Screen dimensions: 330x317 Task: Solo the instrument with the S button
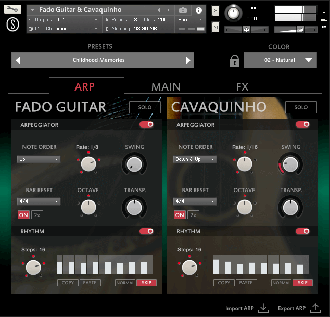click(x=215, y=10)
